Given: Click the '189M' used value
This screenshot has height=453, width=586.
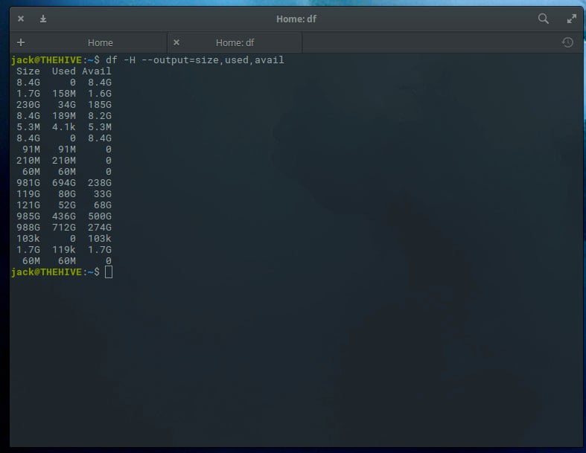Looking at the screenshot, I should pos(63,116).
